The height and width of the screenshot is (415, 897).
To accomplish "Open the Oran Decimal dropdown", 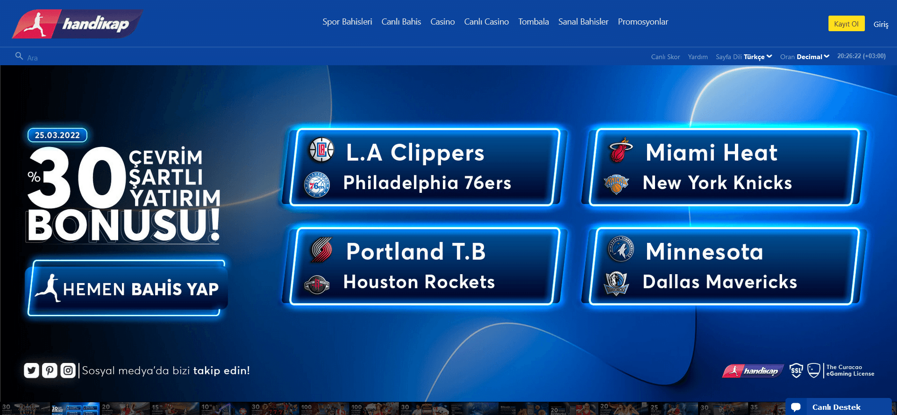I will (805, 57).
